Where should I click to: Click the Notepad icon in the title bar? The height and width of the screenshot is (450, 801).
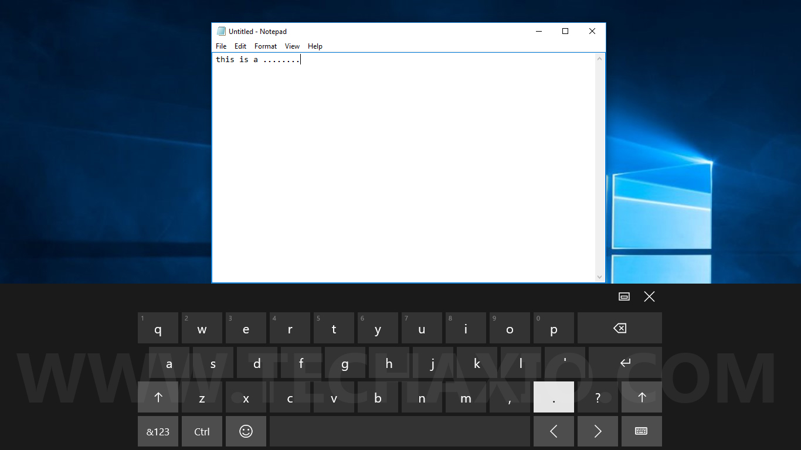pyautogui.click(x=221, y=31)
